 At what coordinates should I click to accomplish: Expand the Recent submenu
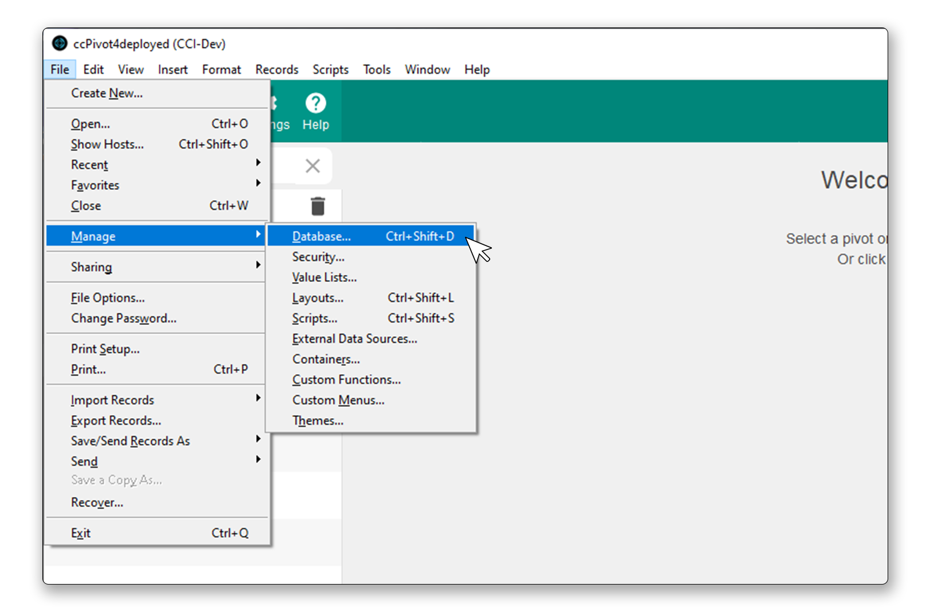(x=157, y=165)
